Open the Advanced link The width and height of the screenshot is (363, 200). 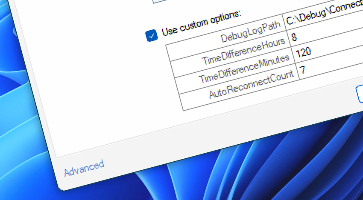pyautogui.click(x=84, y=169)
